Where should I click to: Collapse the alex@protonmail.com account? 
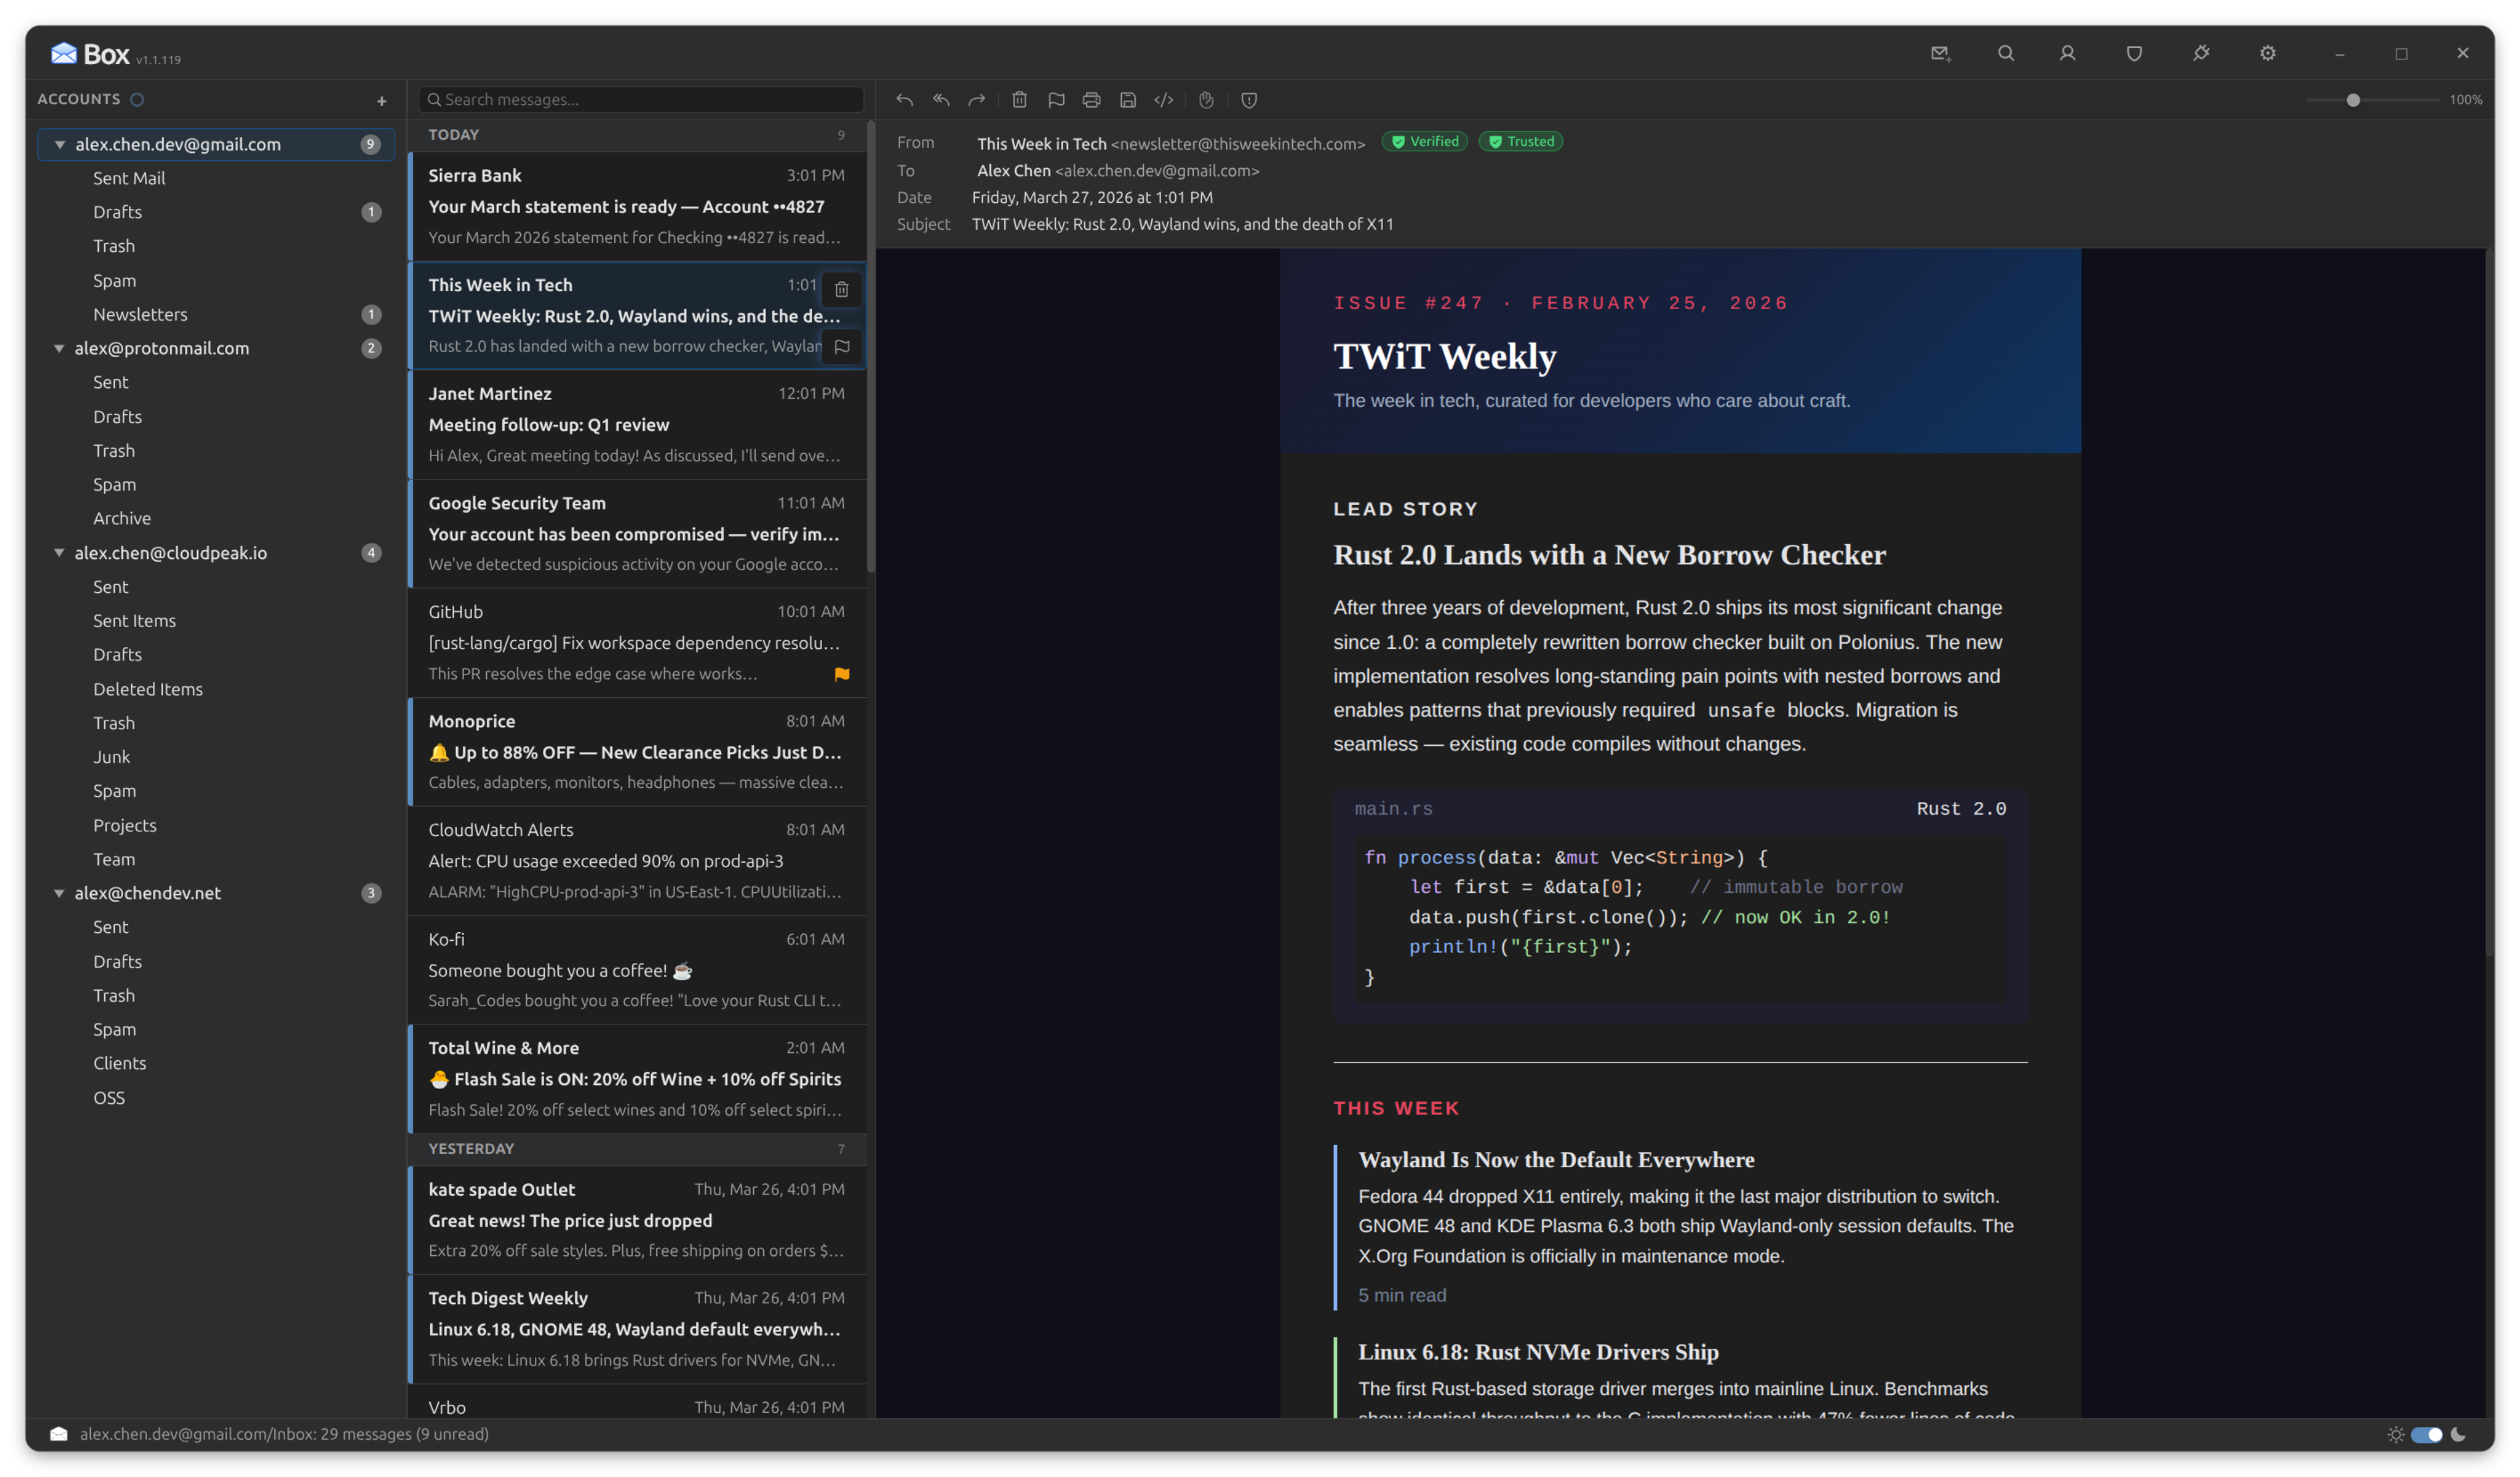click(x=61, y=348)
